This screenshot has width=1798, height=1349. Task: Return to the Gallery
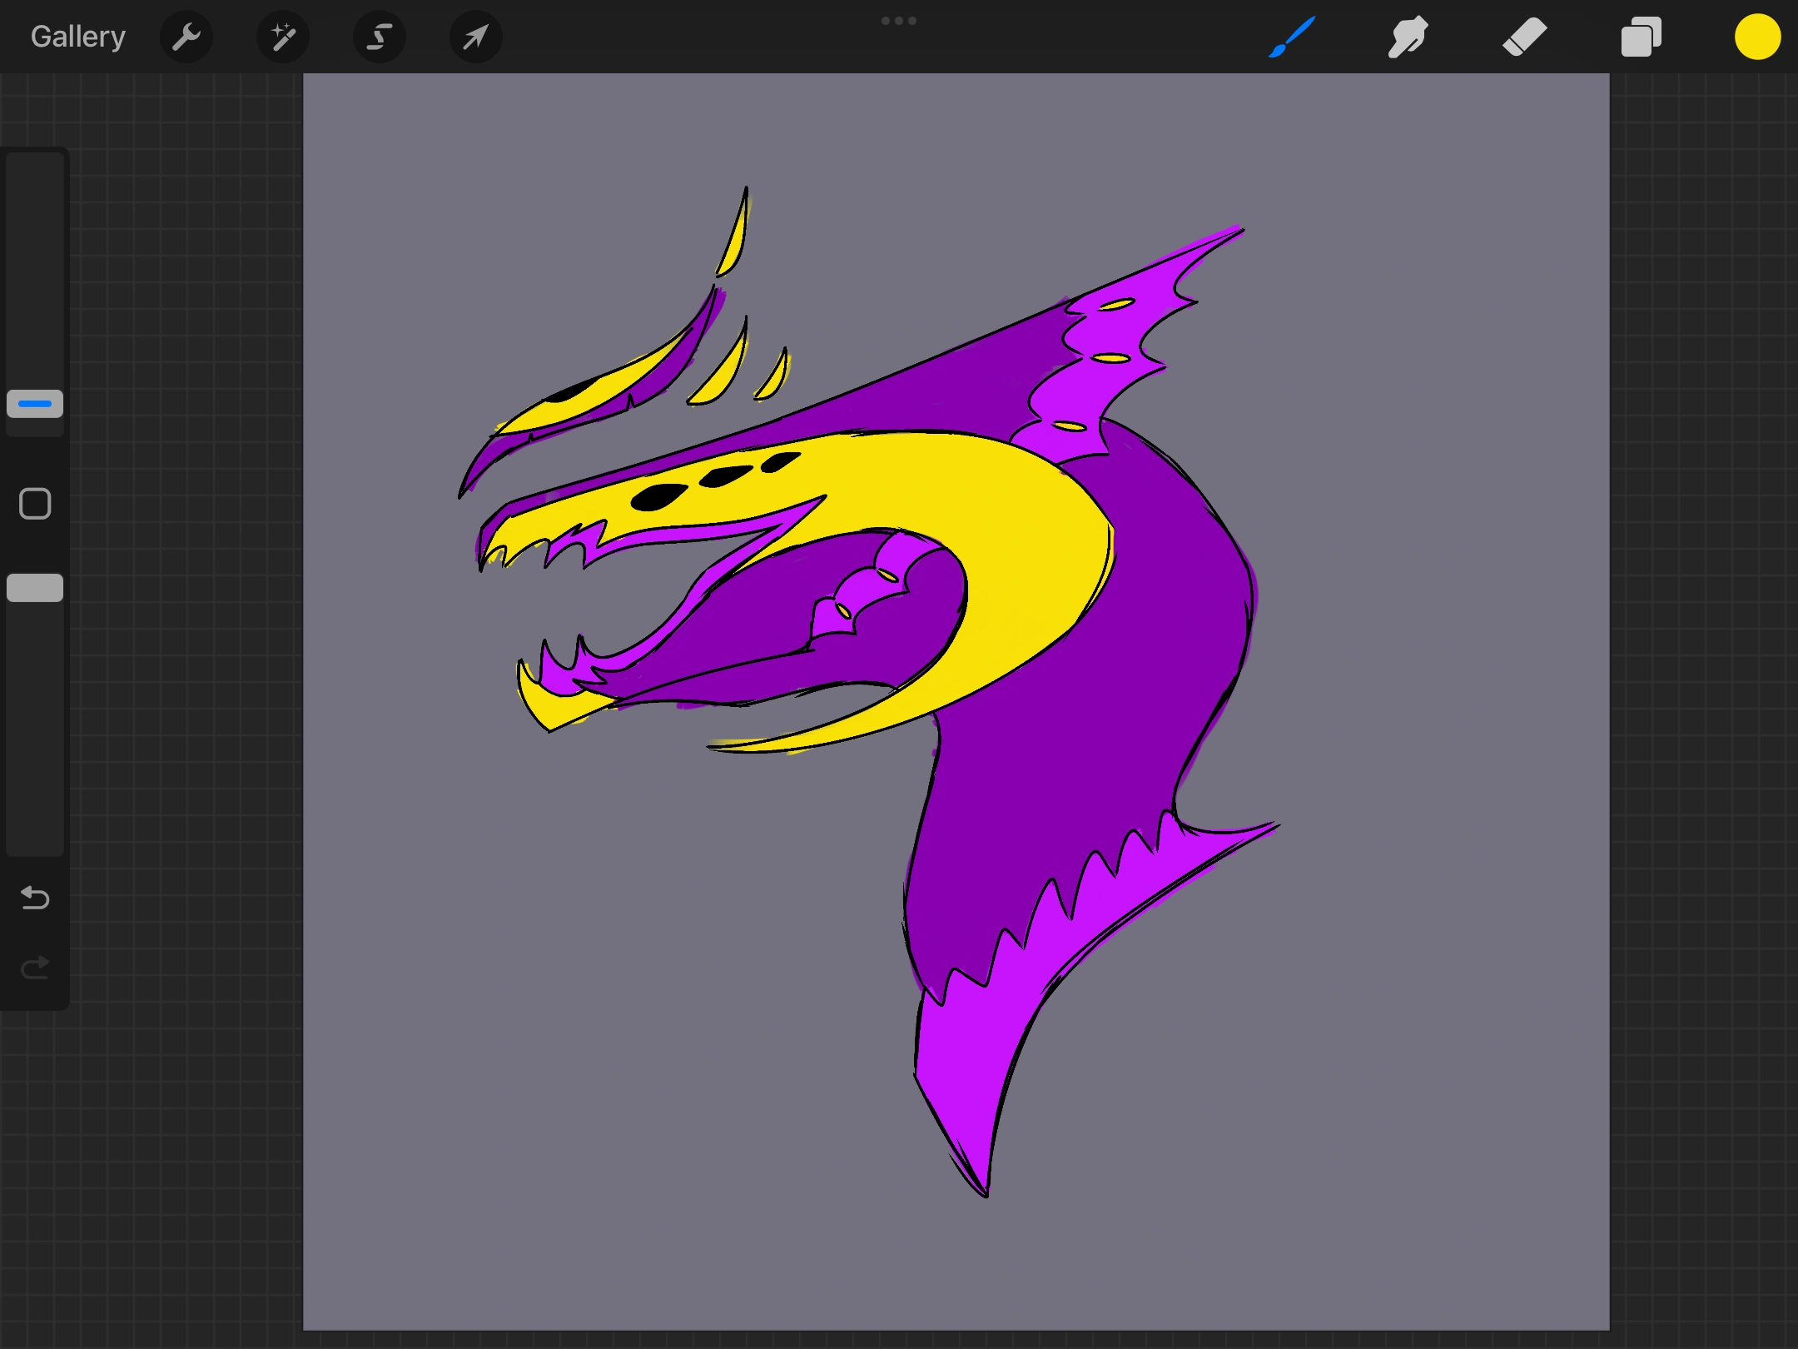click(78, 37)
